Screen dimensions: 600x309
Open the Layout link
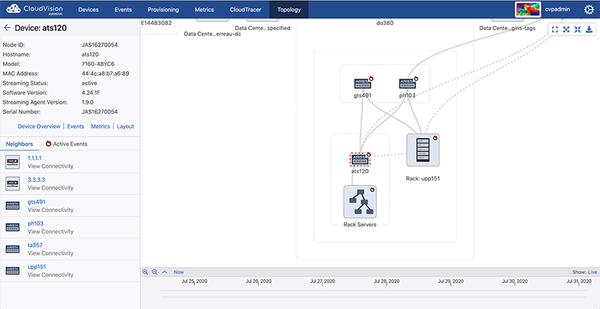tap(126, 126)
